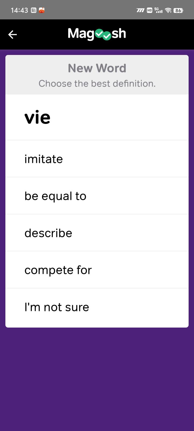The width and height of the screenshot is (194, 431).
Task: Tap the back arrow icon
Action: click(12, 34)
